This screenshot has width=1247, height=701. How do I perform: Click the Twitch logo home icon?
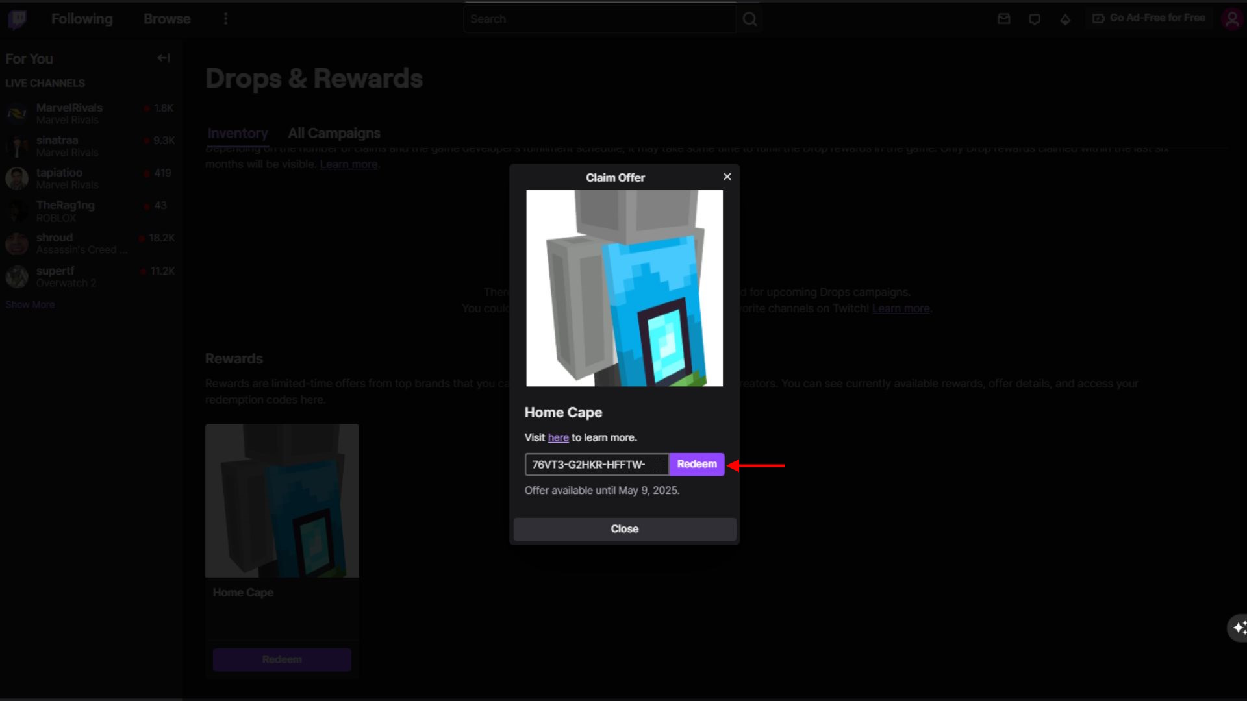[x=17, y=19]
